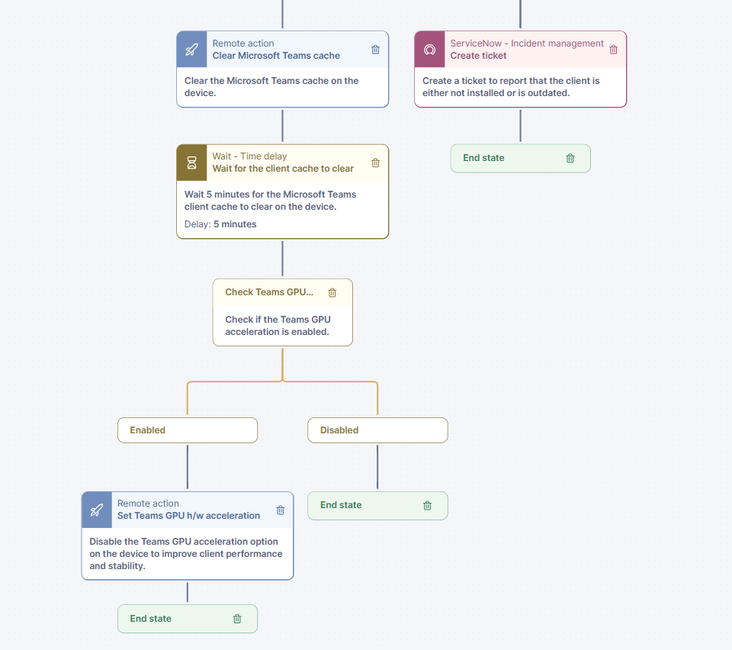732x650 pixels.
Task: Delete the Set Teams GPU h/w acceleration step
Action: pos(280,510)
